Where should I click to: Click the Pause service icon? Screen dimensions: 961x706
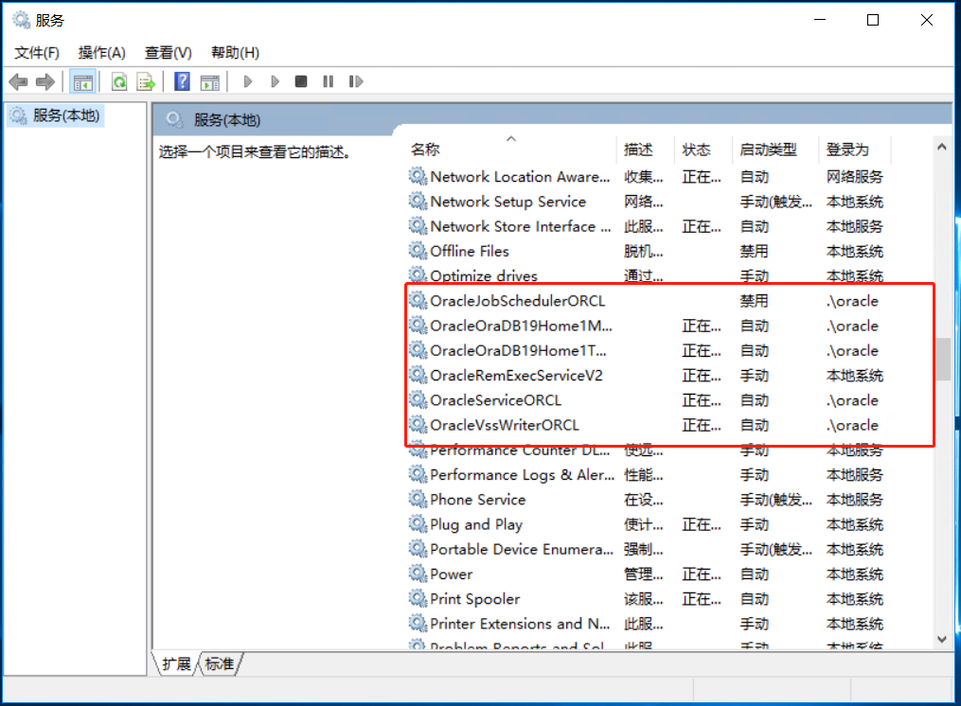(328, 81)
